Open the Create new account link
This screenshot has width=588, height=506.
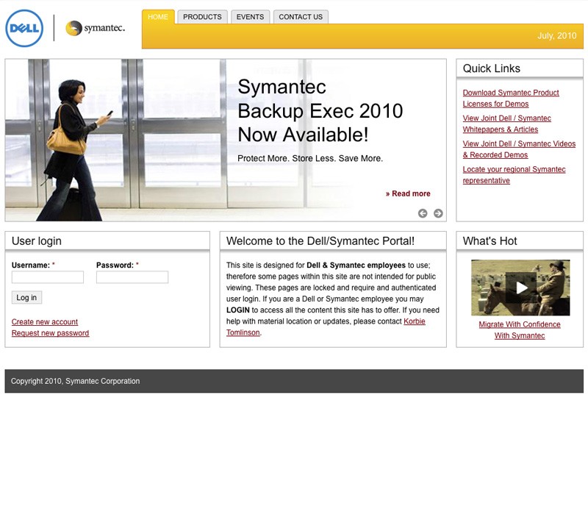click(x=45, y=321)
